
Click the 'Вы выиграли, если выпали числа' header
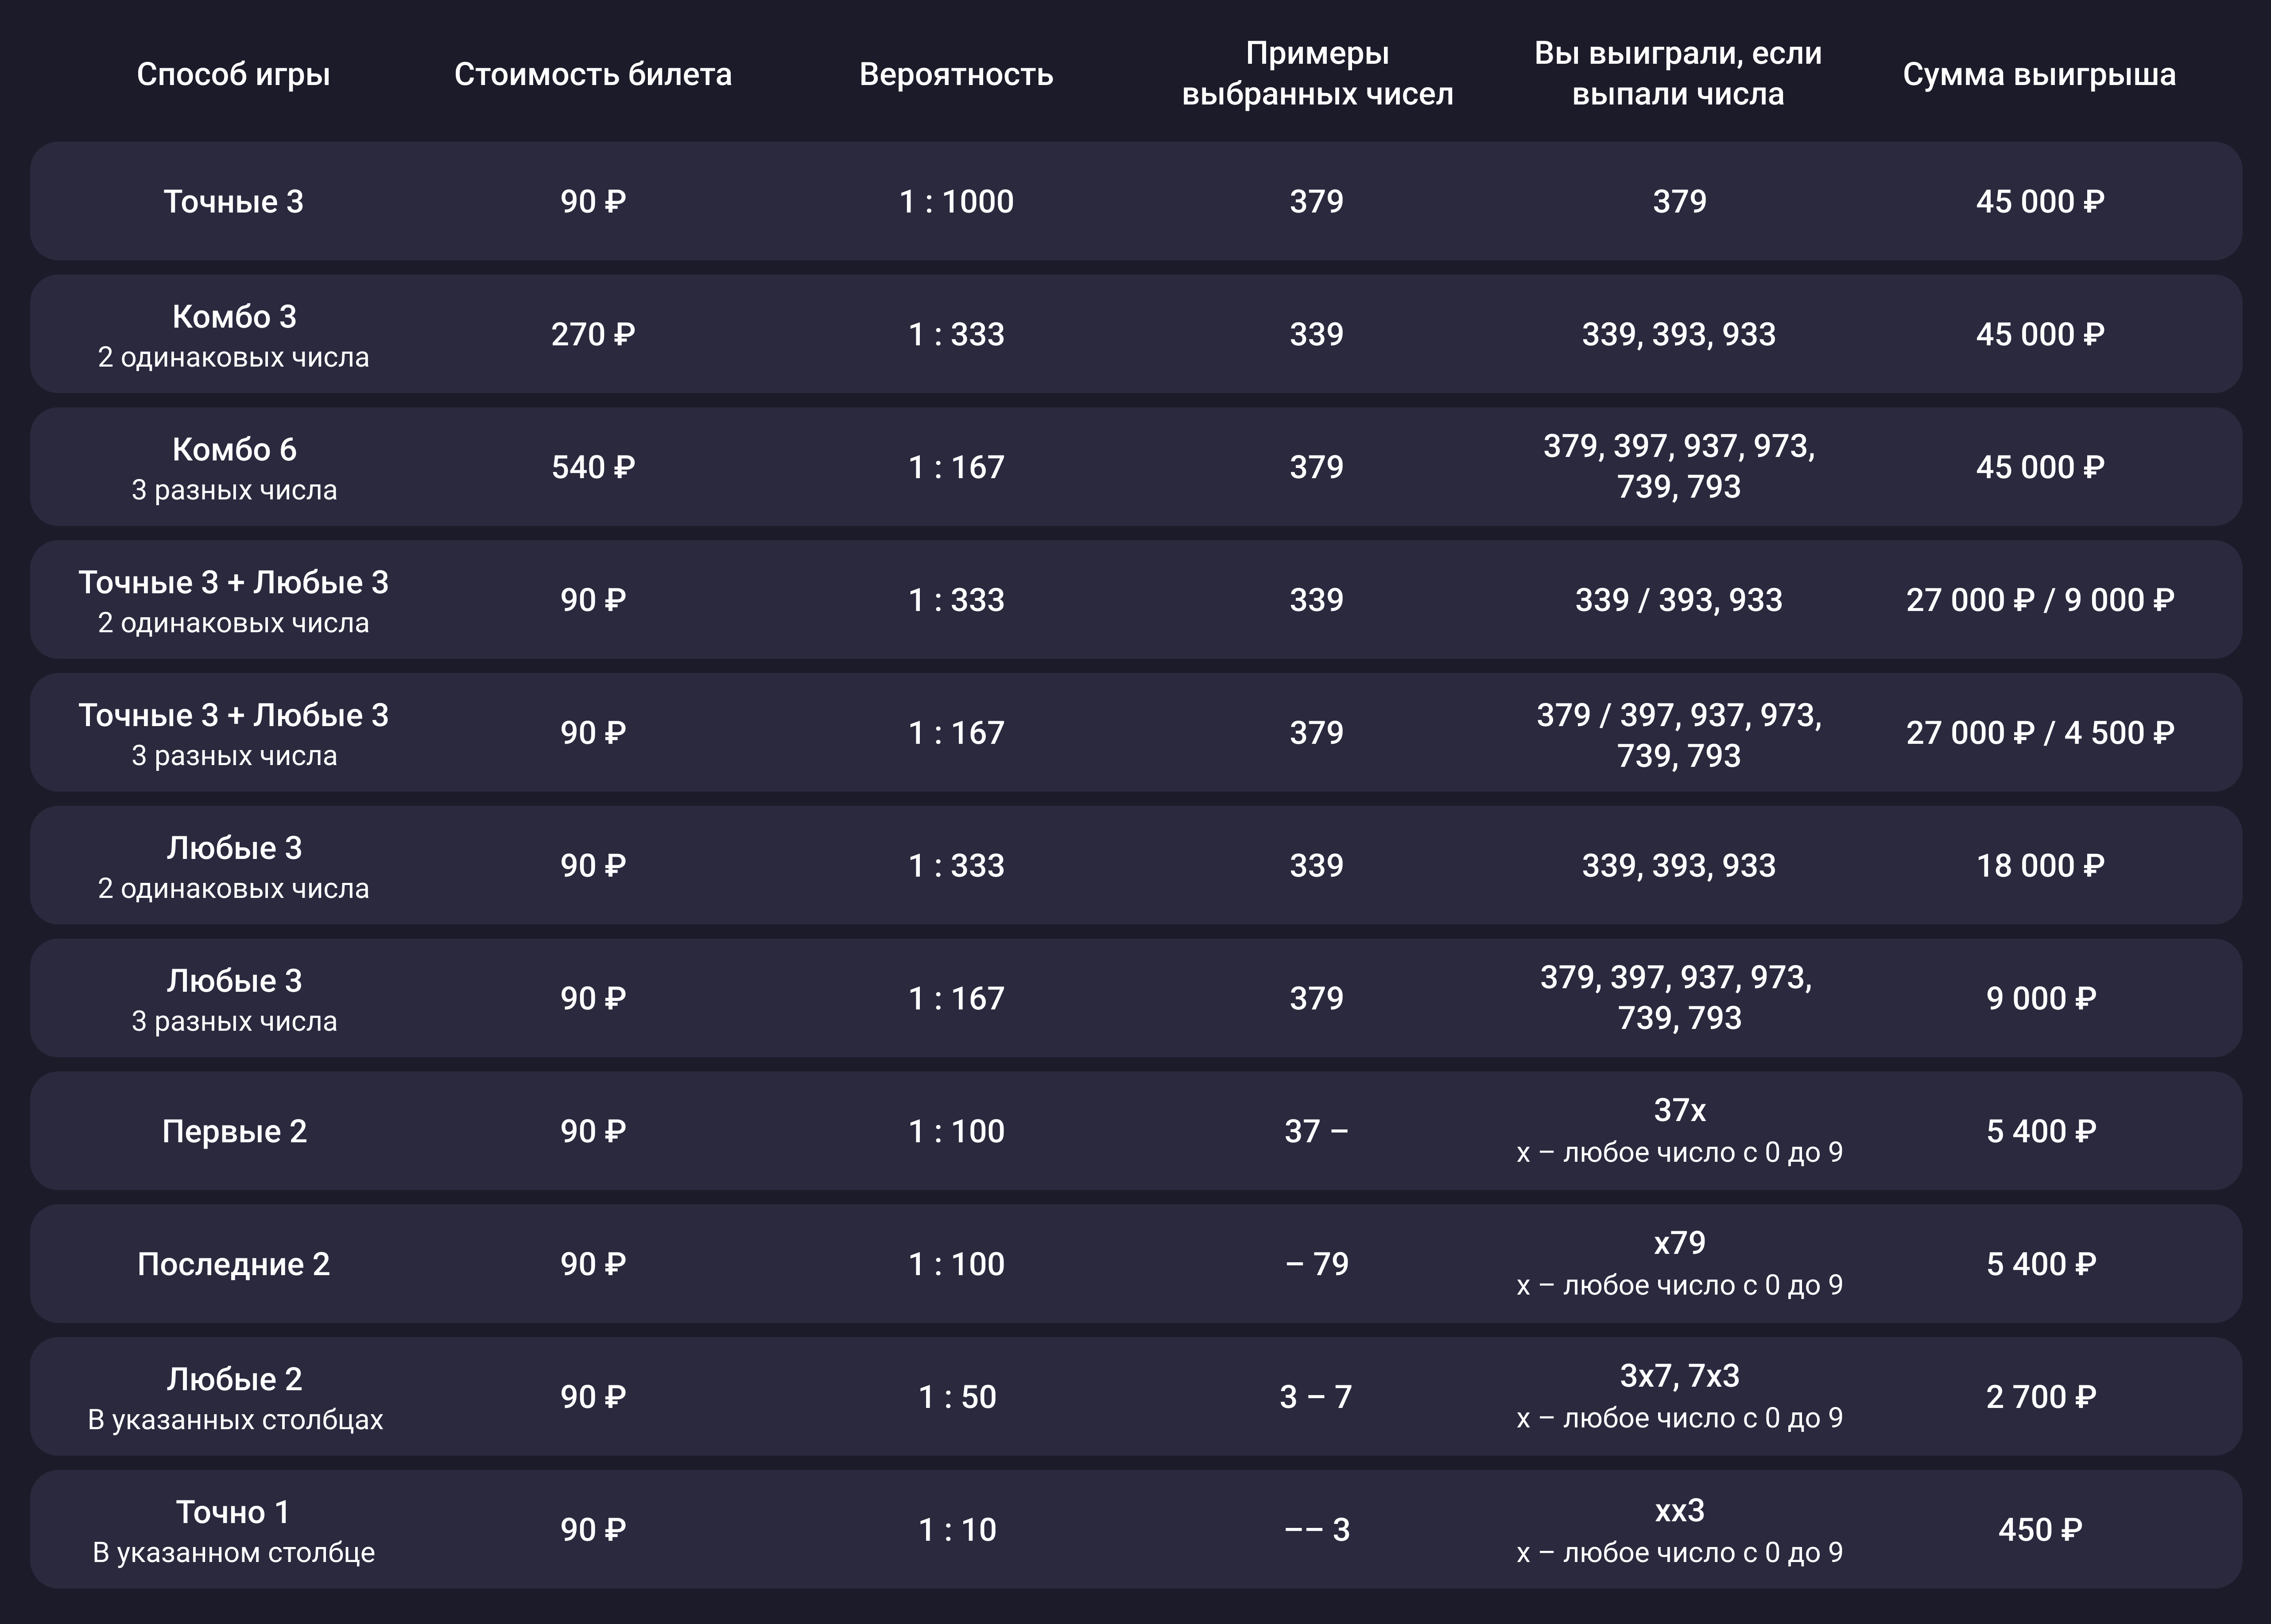1678,73
